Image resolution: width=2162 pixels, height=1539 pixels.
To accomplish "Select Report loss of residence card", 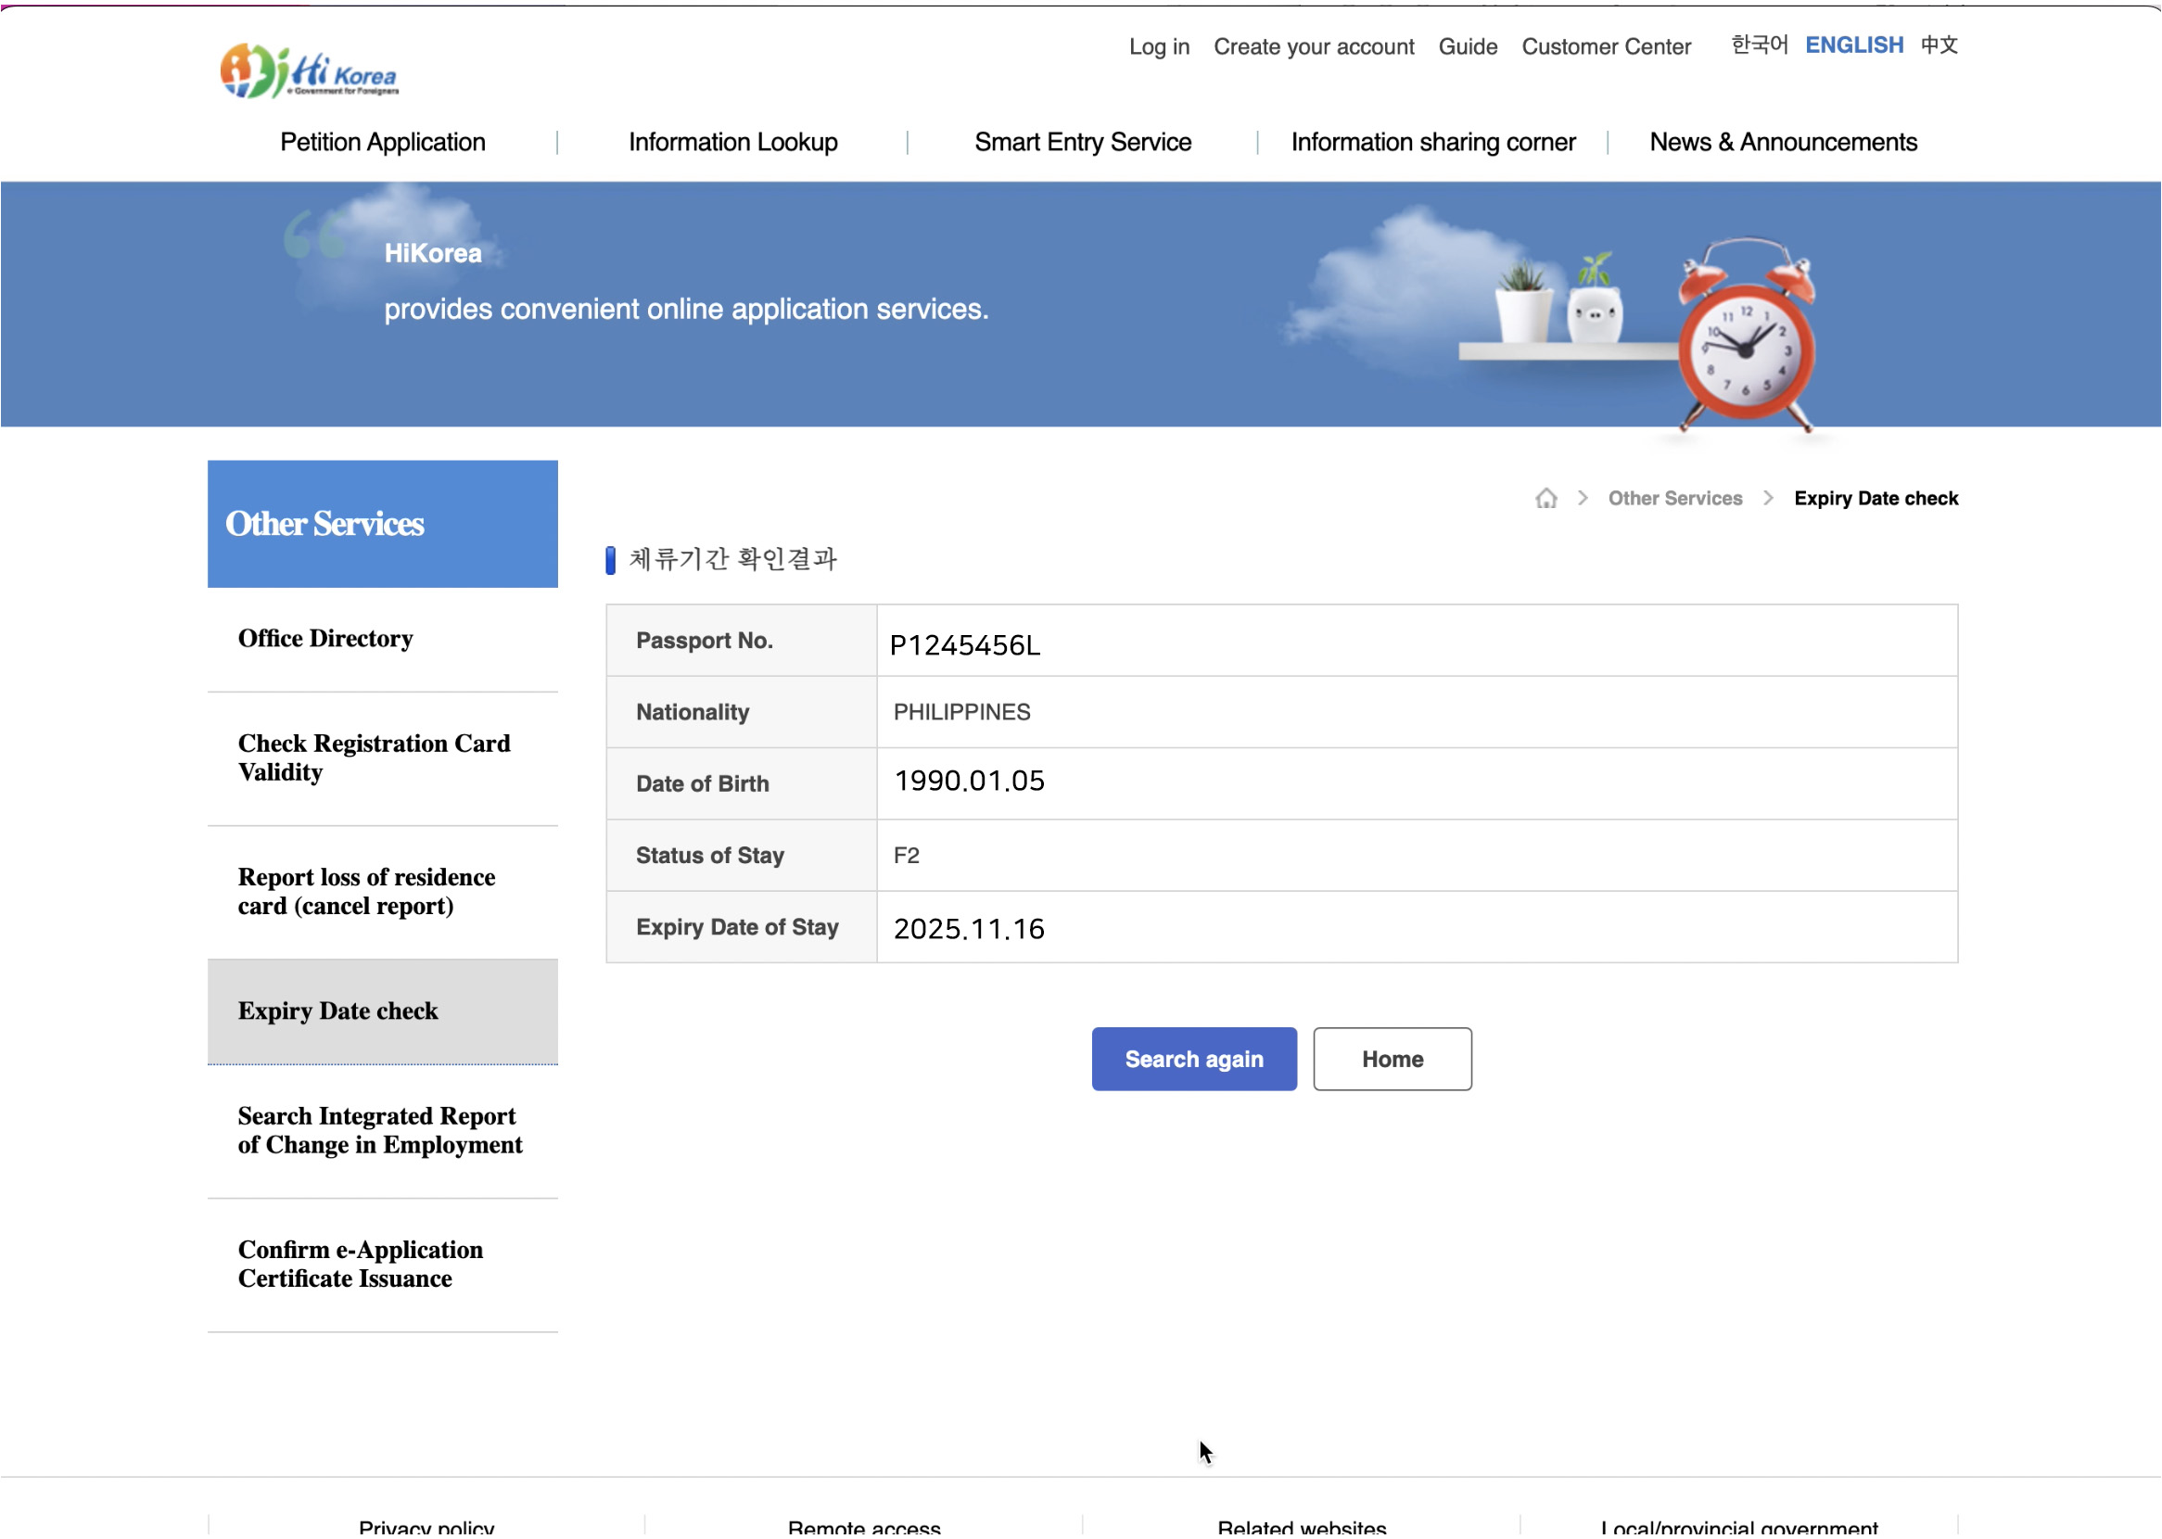I will [366, 891].
